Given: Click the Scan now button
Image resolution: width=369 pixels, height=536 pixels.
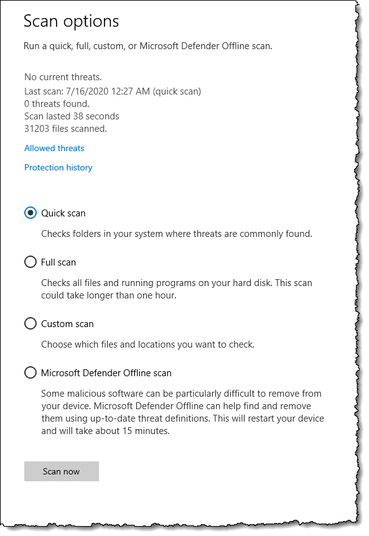Looking at the screenshot, I should click(62, 471).
